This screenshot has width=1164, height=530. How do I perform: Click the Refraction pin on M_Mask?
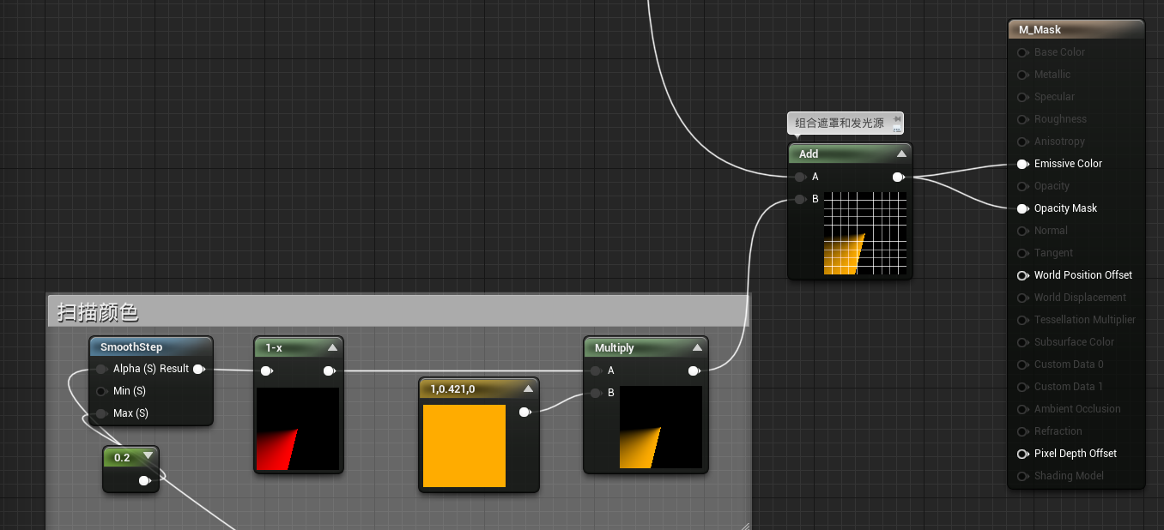[x=1022, y=431]
